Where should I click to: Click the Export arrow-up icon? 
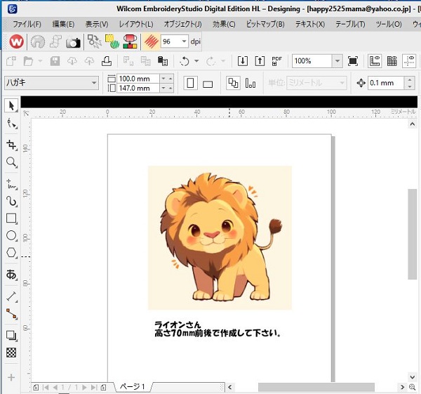[x=260, y=61]
